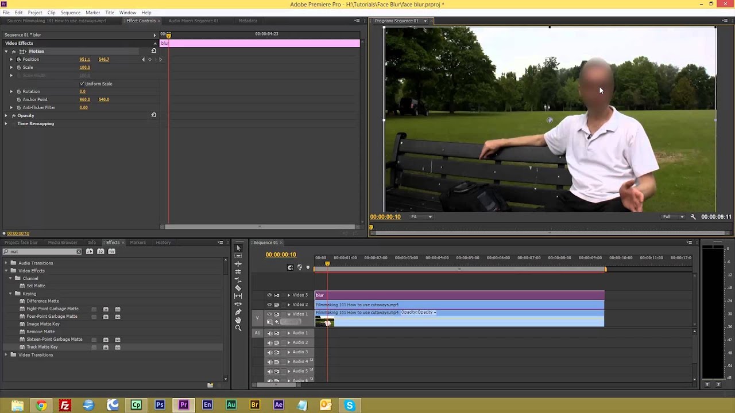Mute the Audio 2 track output
Screen dimensions: 735x413
pos(269,342)
